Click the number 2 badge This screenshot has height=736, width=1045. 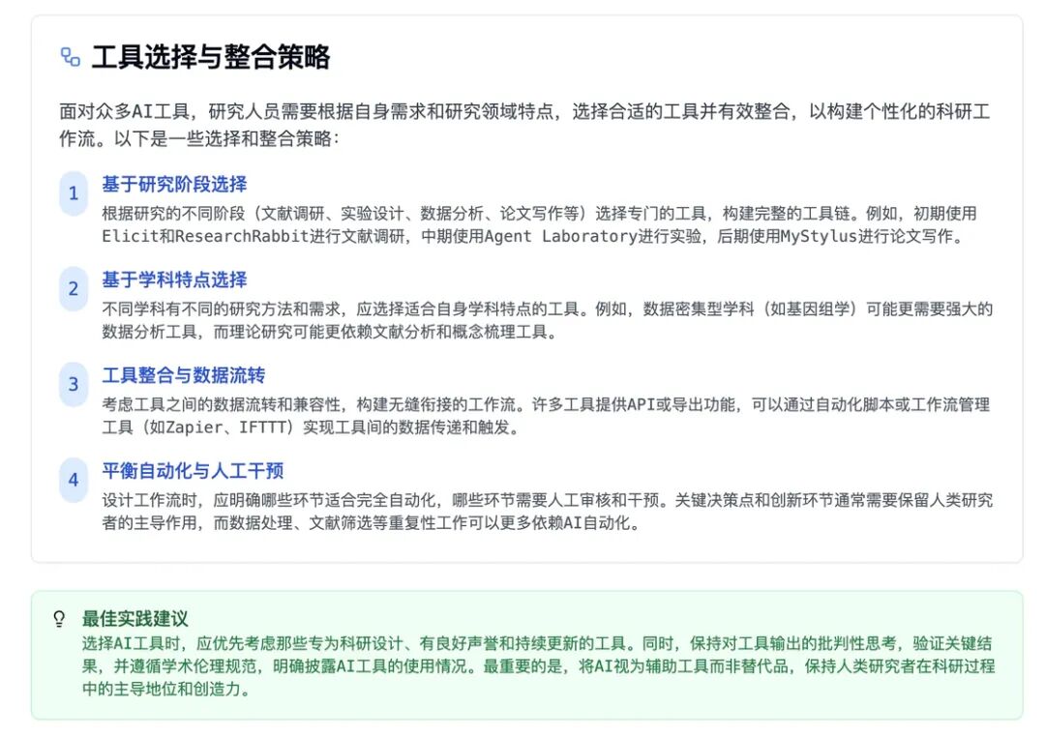[x=74, y=288]
